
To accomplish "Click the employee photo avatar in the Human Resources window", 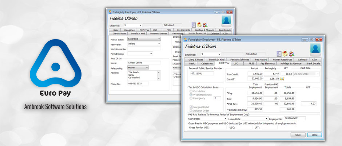I will point(226,21).
